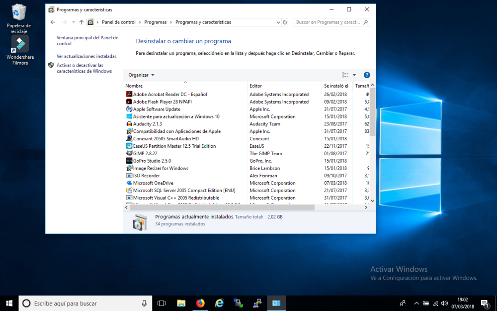Select Brice Lambson editor cell
Screen dimensions: 497x311
265,168
